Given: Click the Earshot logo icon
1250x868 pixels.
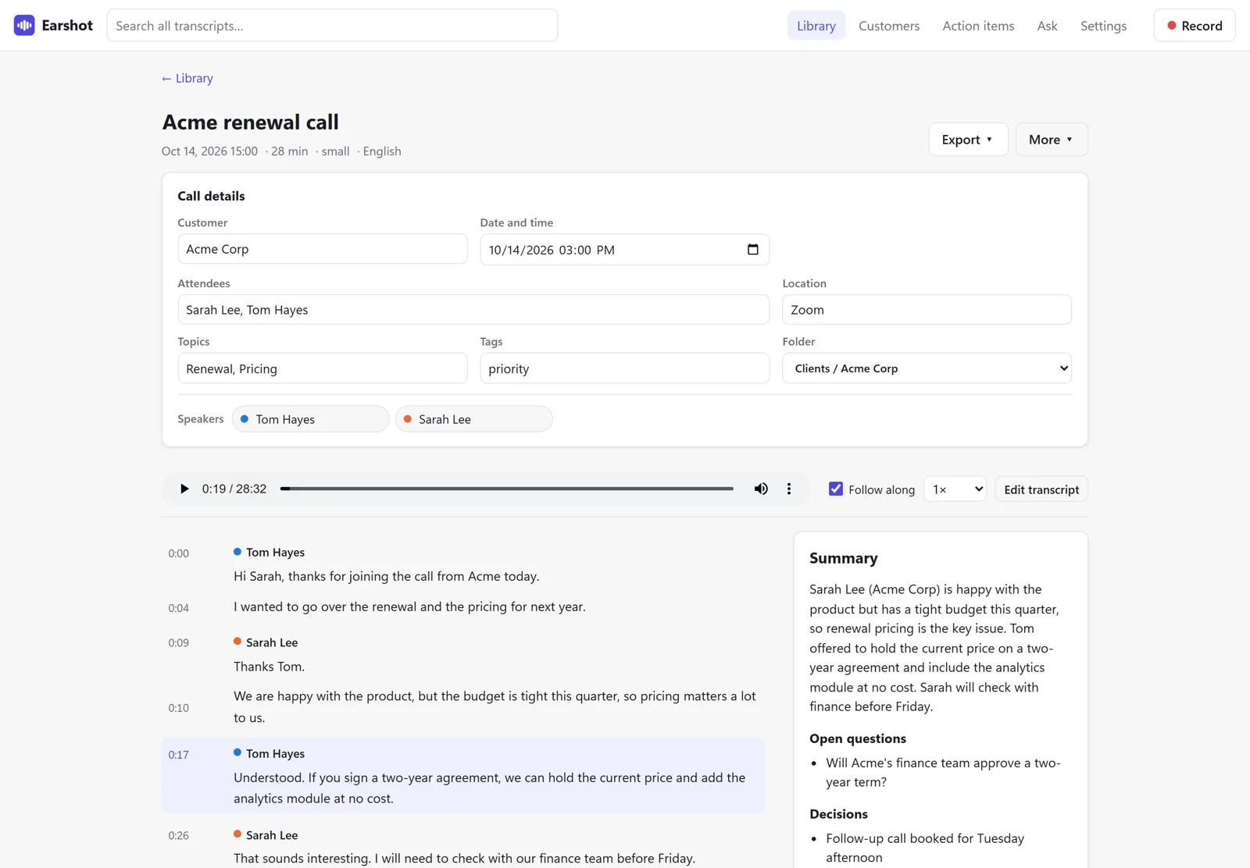Looking at the screenshot, I should pyautogui.click(x=24, y=26).
